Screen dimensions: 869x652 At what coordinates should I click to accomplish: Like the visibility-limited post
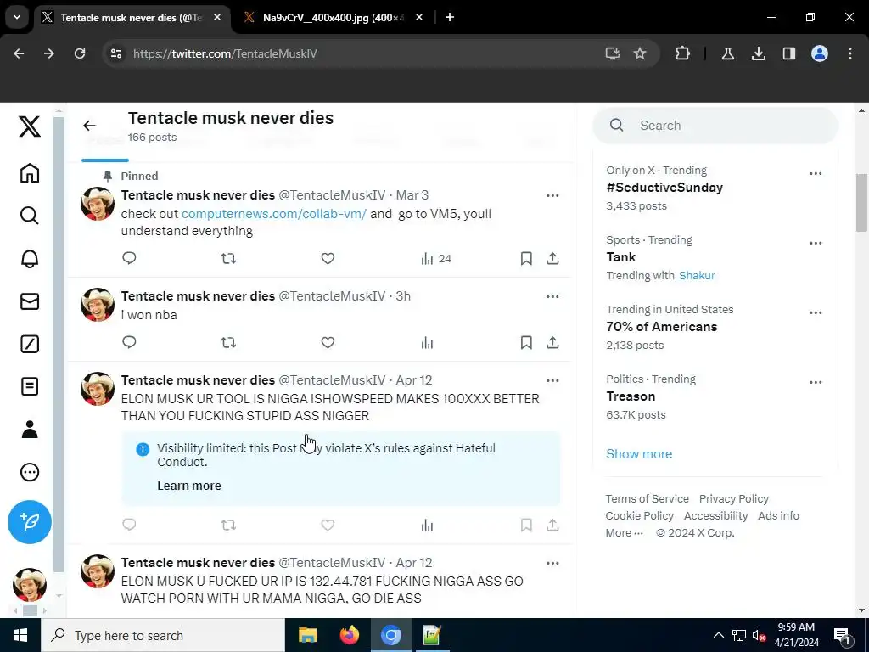(328, 525)
